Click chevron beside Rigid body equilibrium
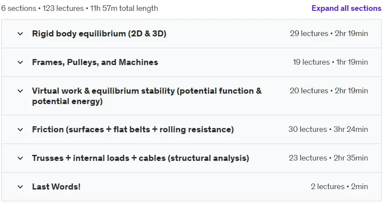The image size is (383, 203). click(x=20, y=34)
